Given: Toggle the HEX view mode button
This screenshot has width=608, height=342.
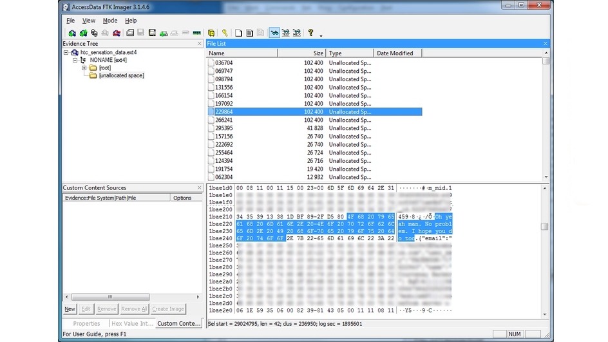Looking at the screenshot, I should point(296,33).
